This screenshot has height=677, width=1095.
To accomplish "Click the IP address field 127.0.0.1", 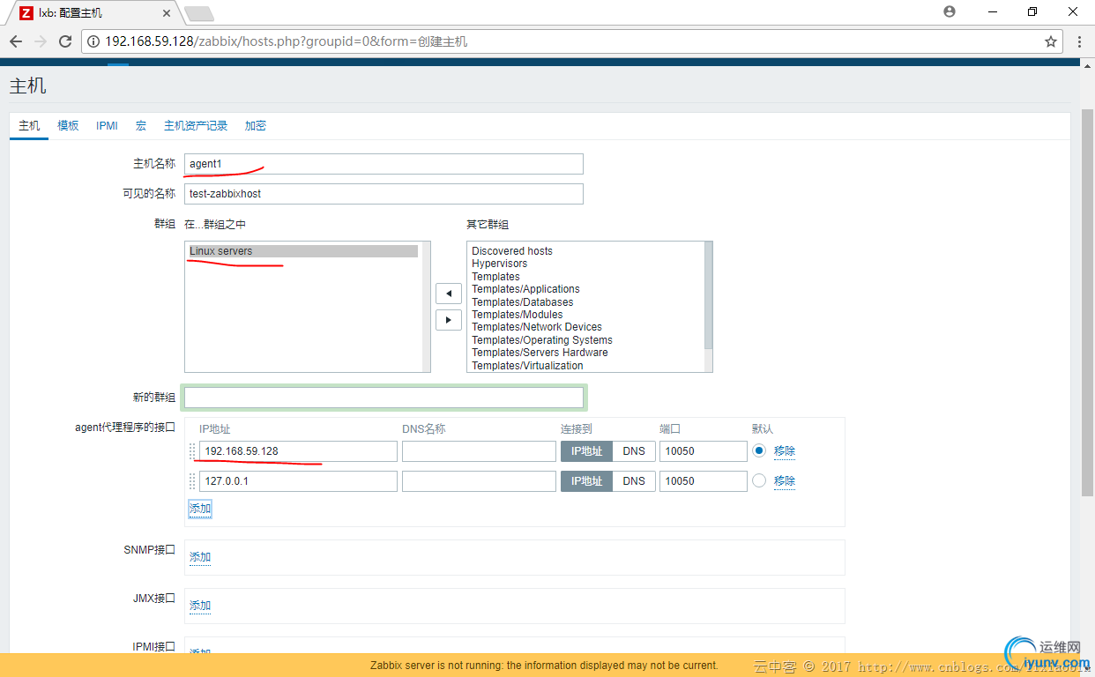I will [298, 481].
